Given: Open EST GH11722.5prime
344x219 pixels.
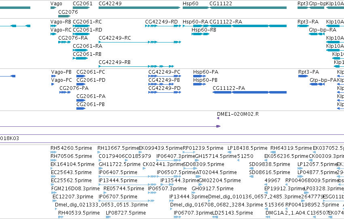Looking at the screenshot, I should 120,164.
